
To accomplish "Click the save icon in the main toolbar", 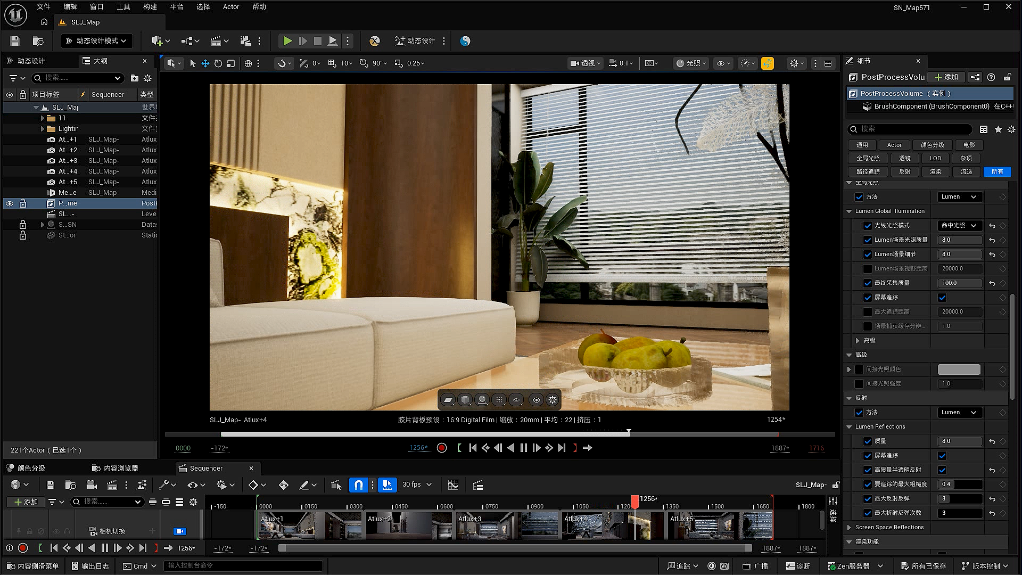I will click(x=15, y=41).
